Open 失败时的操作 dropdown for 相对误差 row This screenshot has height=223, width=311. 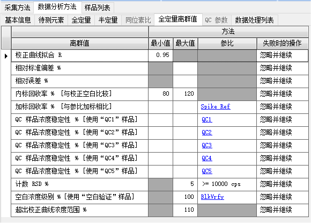283,81
